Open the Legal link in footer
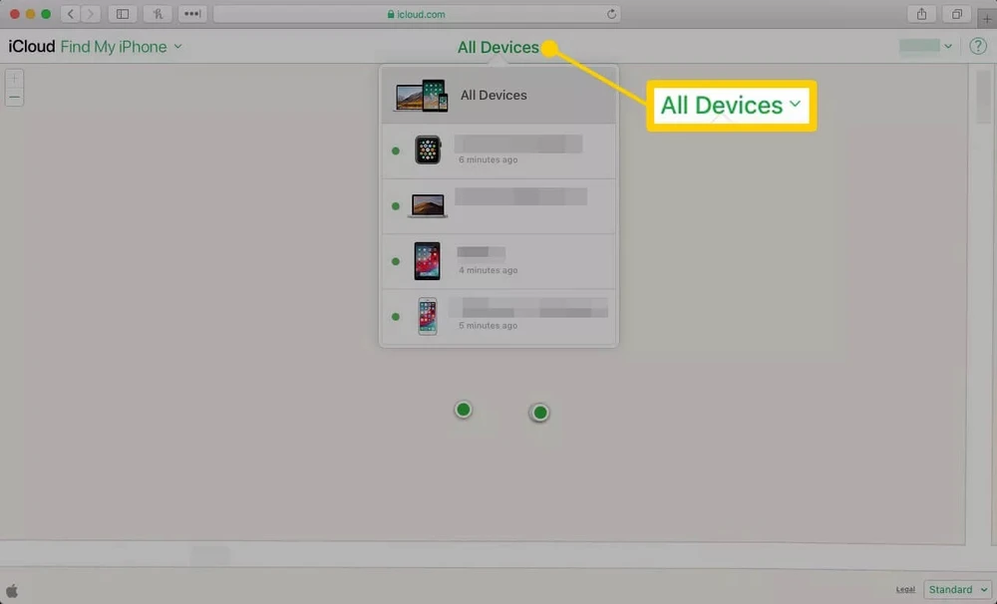This screenshot has height=604, width=997. coord(905,590)
